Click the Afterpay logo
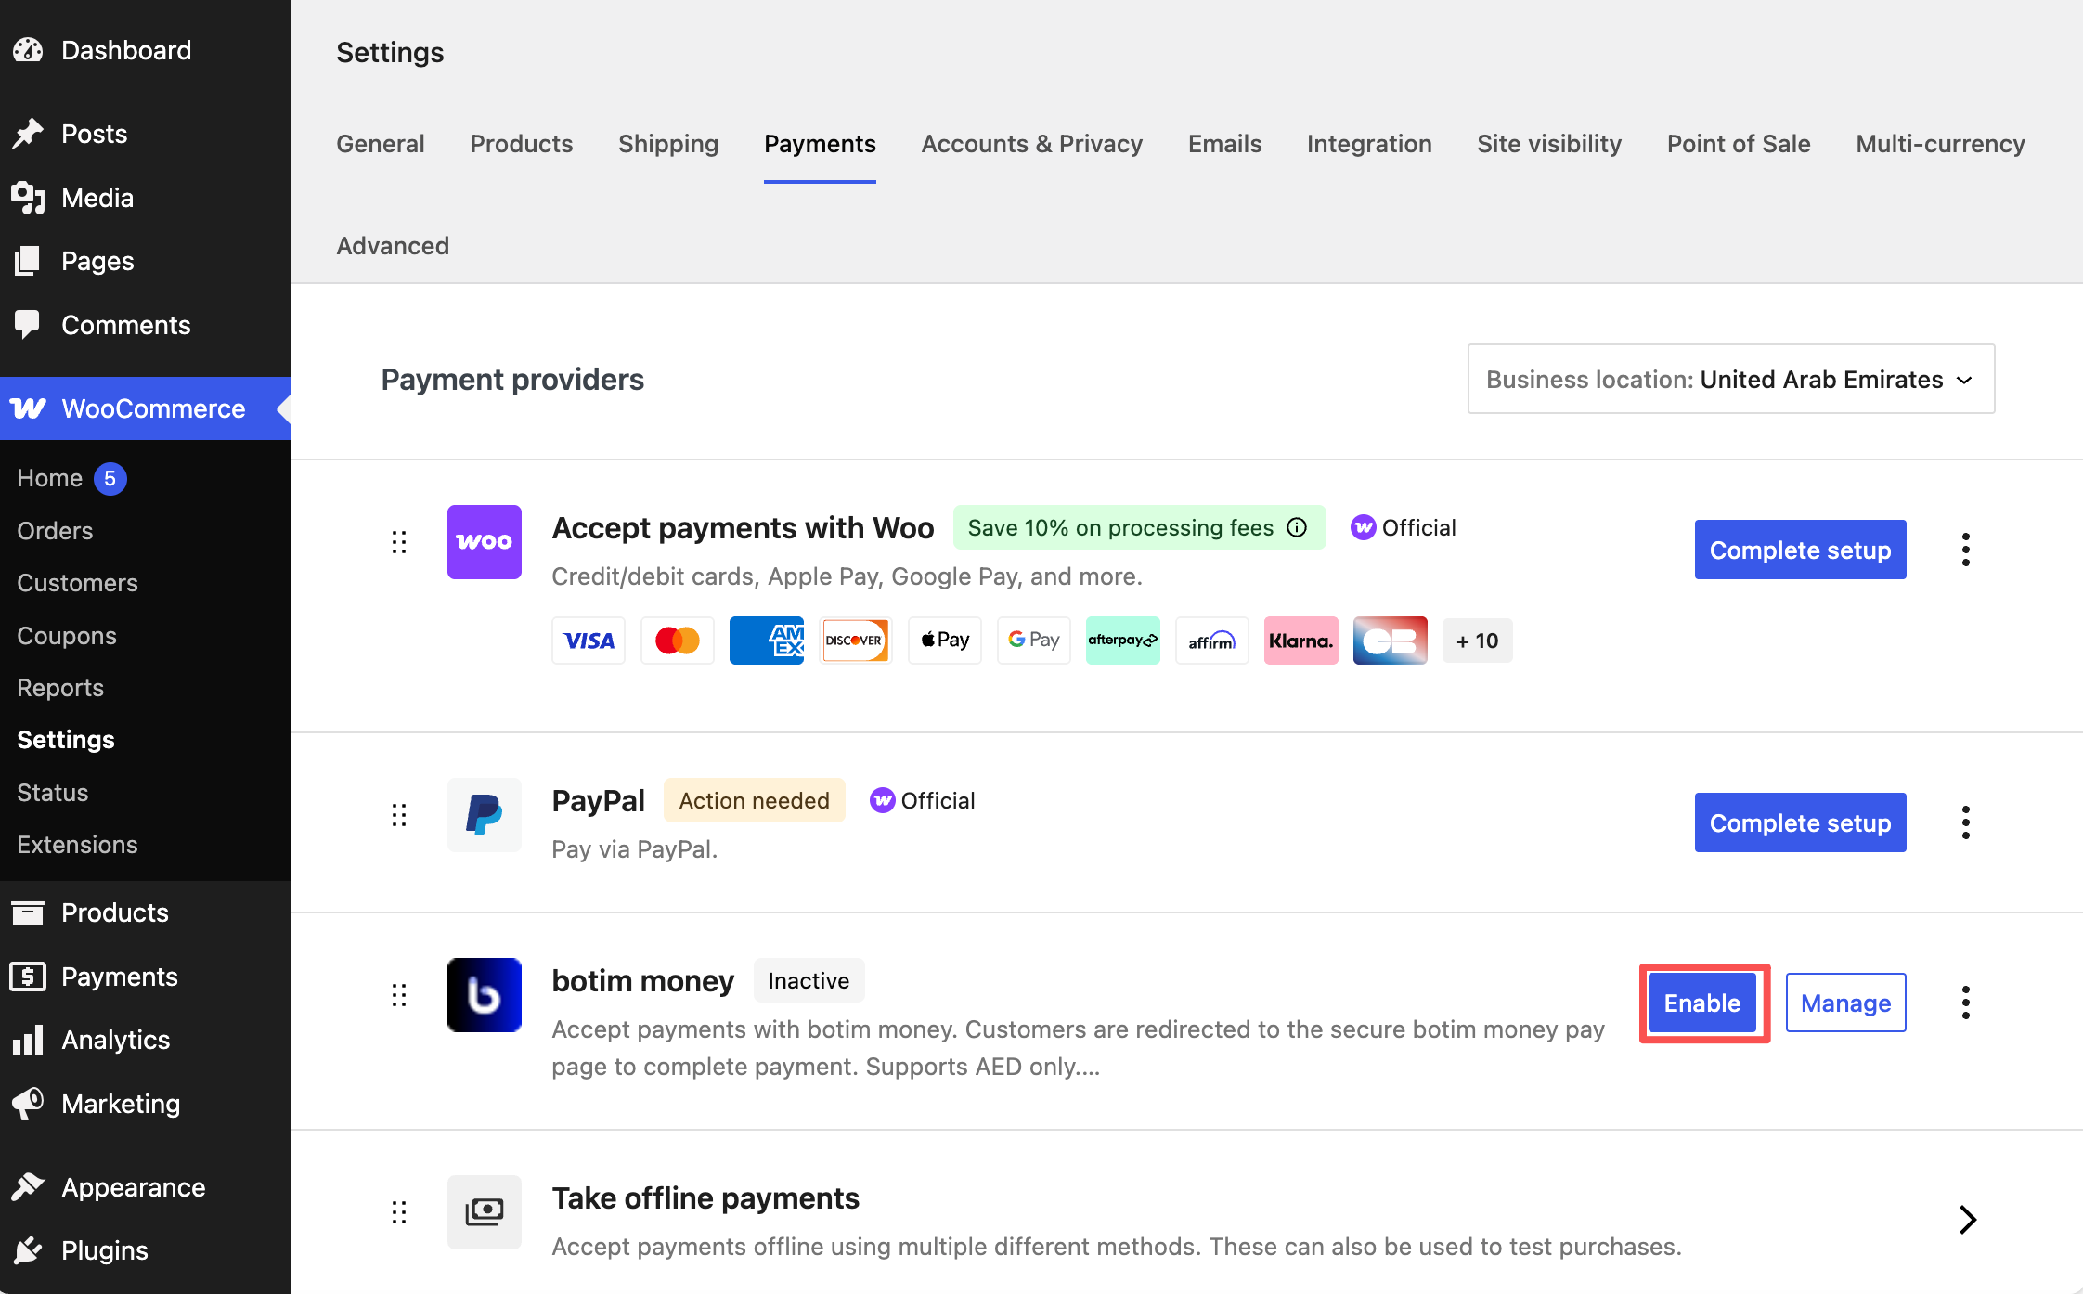Screen dimensions: 2083x1294 click(x=1123, y=641)
